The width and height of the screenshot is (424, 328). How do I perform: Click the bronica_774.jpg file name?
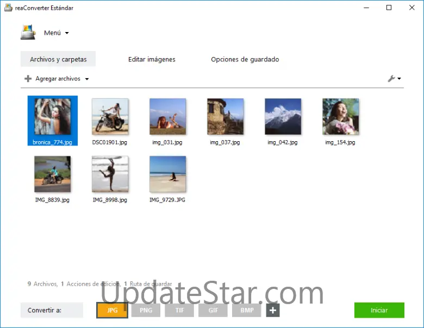(x=52, y=142)
